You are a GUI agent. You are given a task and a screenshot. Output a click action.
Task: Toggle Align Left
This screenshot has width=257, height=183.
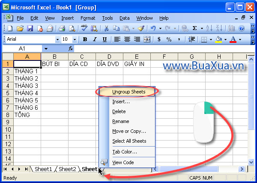pos(117,39)
